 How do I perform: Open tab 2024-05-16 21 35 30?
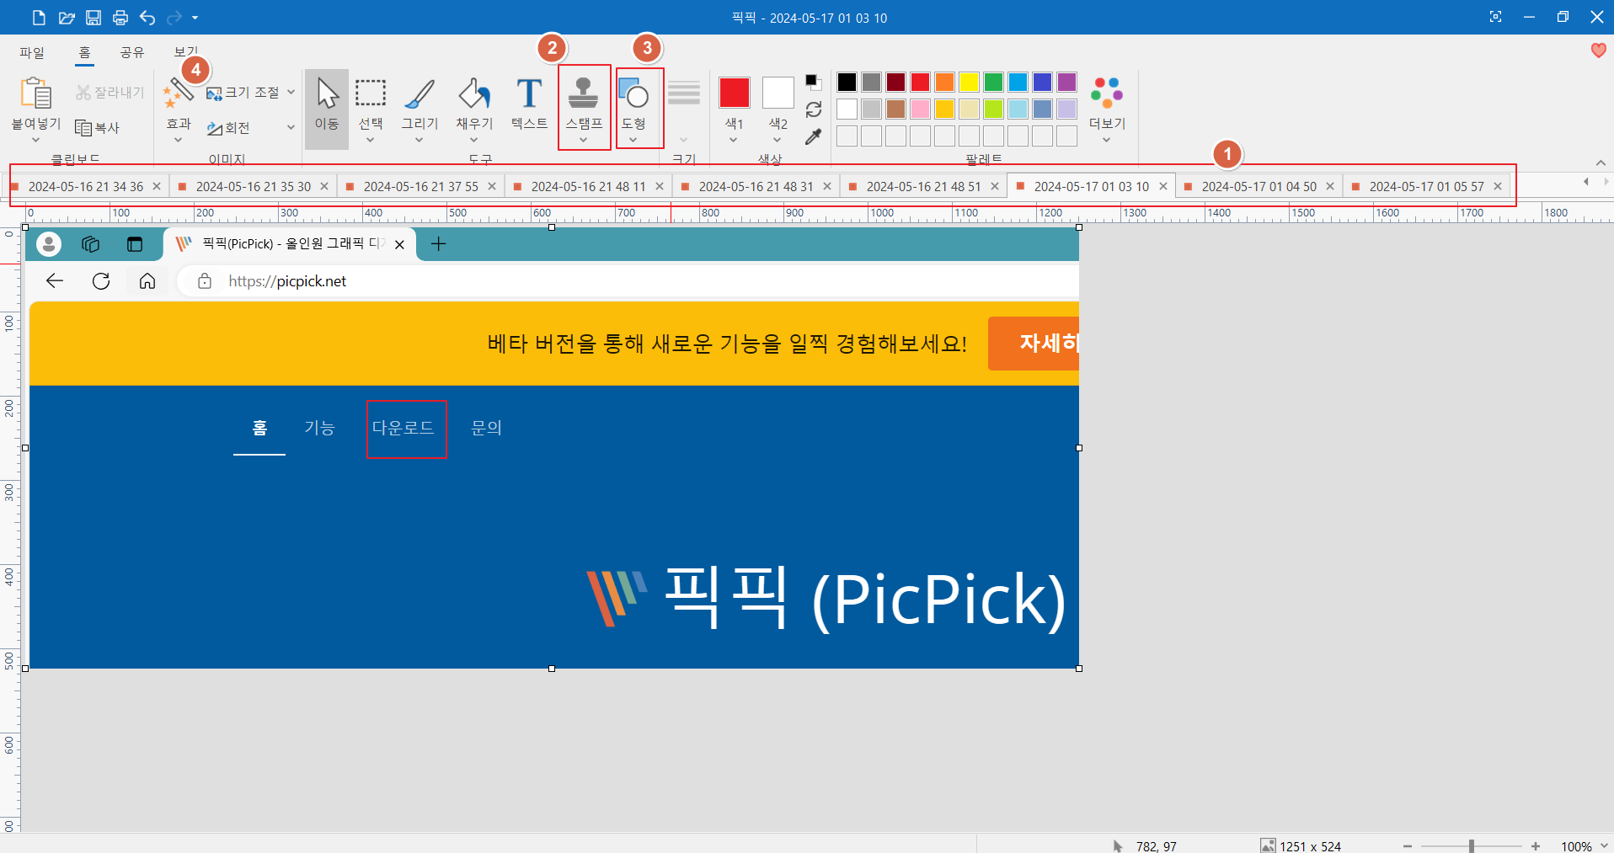pyautogui.click(x=254, y=186)
